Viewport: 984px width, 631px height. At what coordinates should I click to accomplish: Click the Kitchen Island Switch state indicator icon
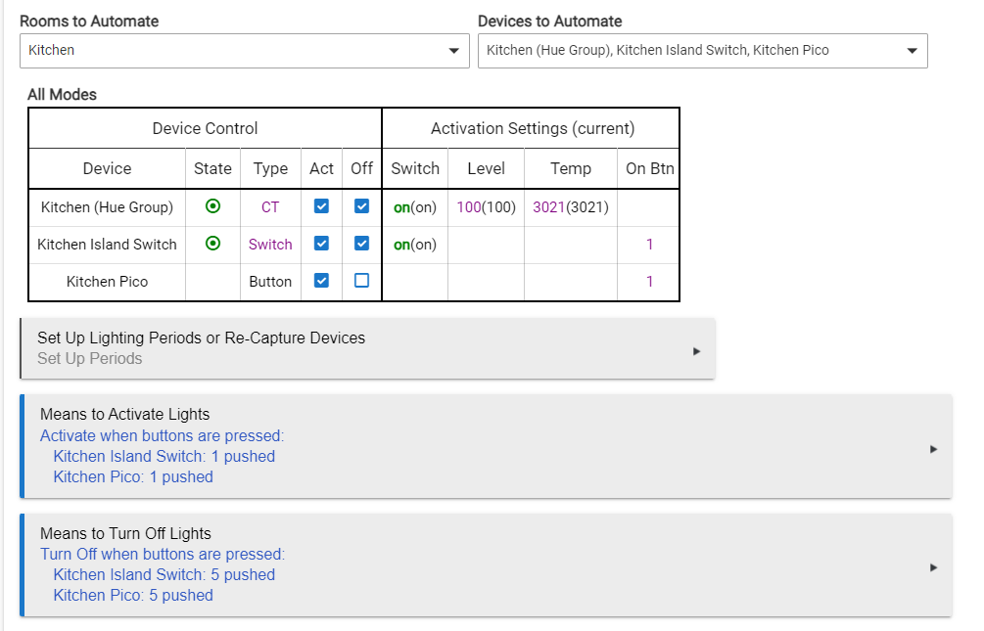click(212, 244)
